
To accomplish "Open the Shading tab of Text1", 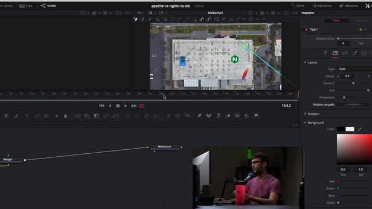I will [x=355, y=53].
